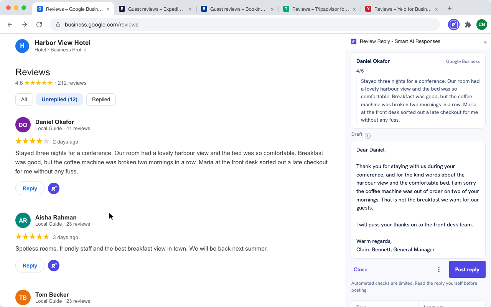The height and width of the screenshot is (307, 491).
Task: Select the Unreplied (12) filter
Action: (x=59, y=99)
